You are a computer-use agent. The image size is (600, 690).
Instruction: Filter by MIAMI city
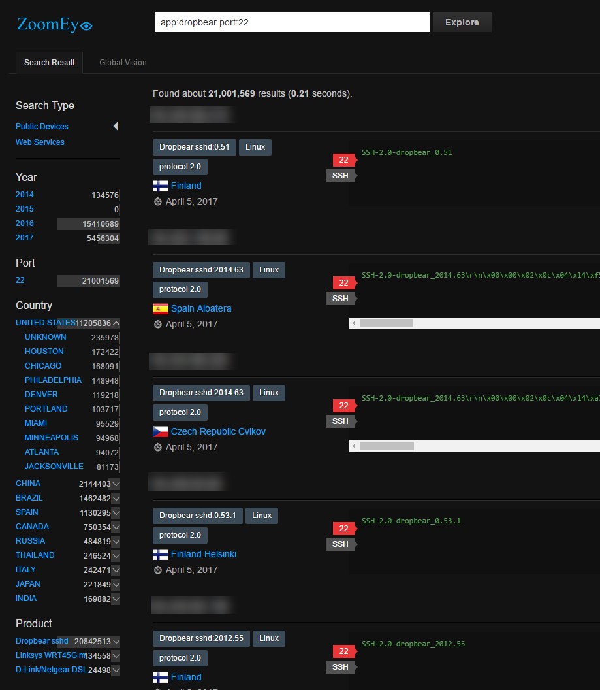(36, 423)
